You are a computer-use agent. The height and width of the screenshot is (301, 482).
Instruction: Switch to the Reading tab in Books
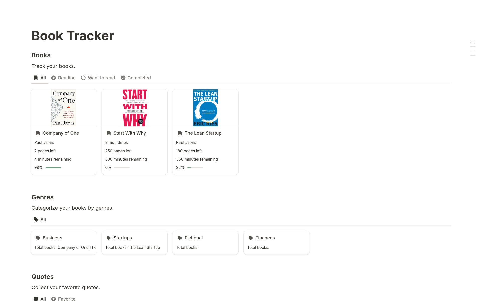(64, 78)
